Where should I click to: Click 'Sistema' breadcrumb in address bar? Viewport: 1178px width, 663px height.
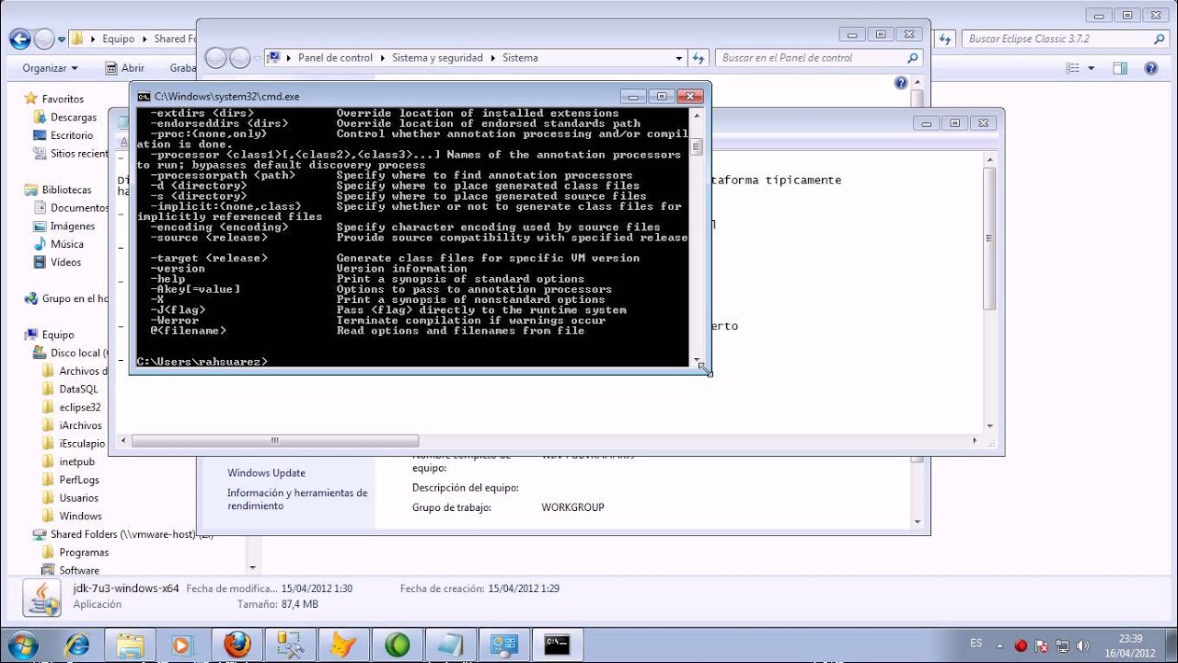[520, 57]
